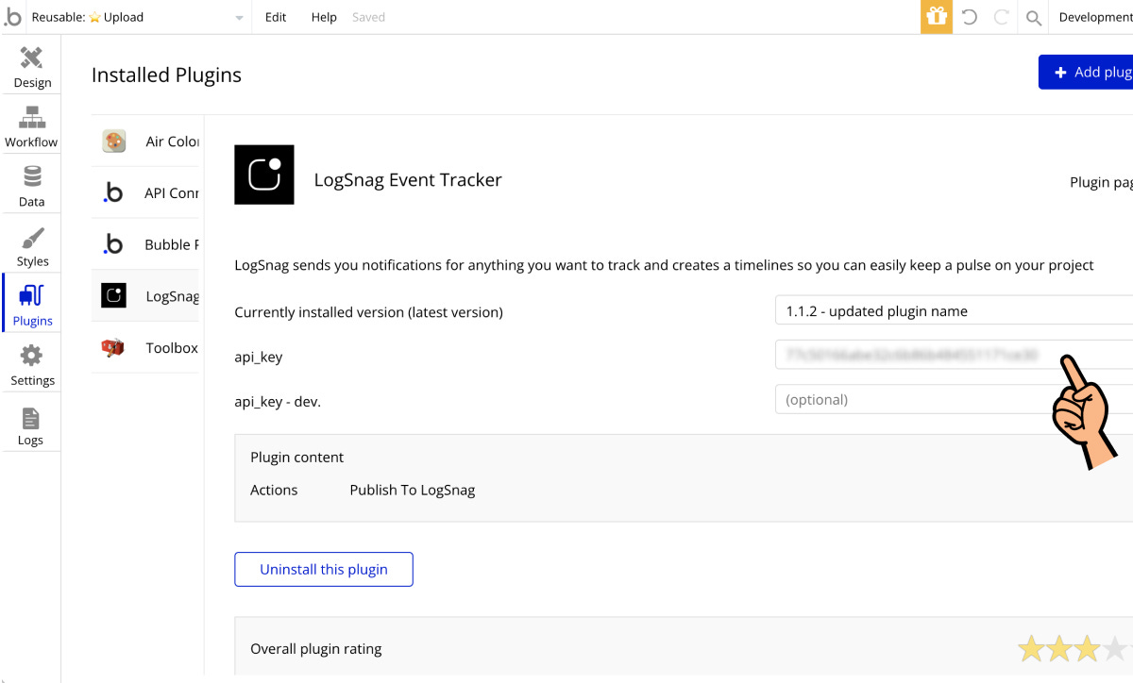Click the Overall plugin rating label
The image size is (1133, 683).
pyautogui.click(x=316, y=649)
